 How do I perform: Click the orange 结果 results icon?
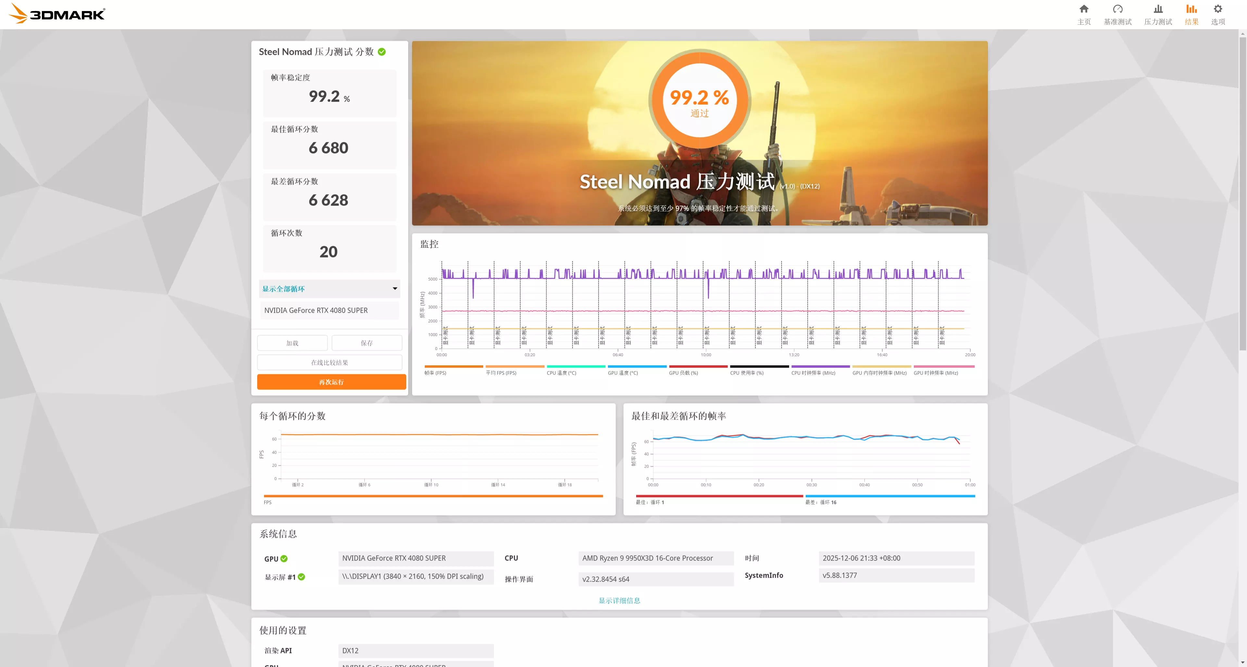coord(1191,14)
